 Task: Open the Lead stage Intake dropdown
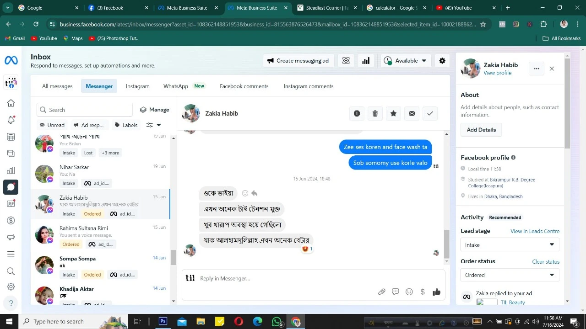[x=510, y=244]
